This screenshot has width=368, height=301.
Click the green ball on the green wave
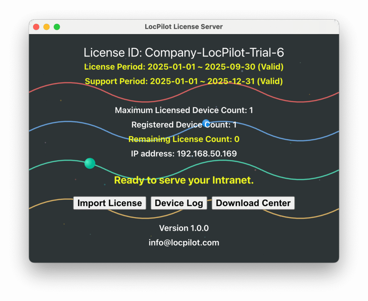point(90,163)
